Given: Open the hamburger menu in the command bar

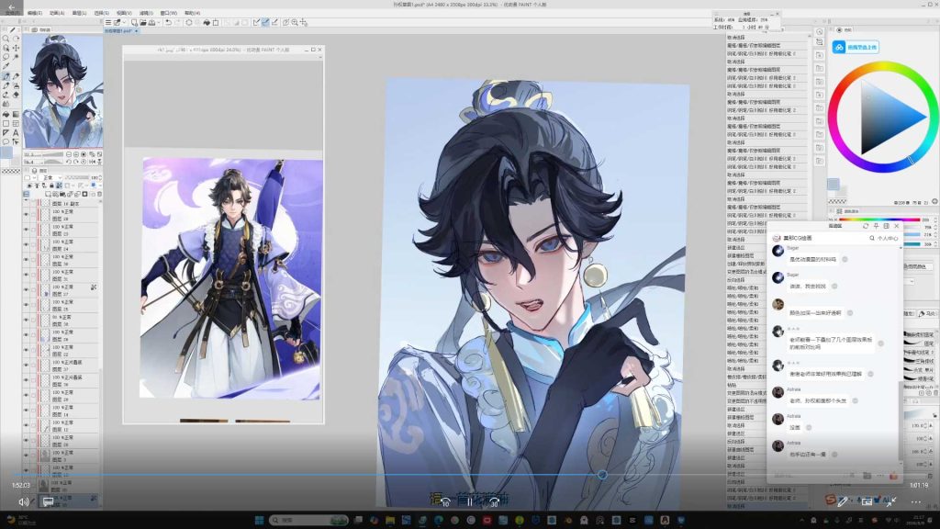Looking at the screenshot, I should [108, 22].
